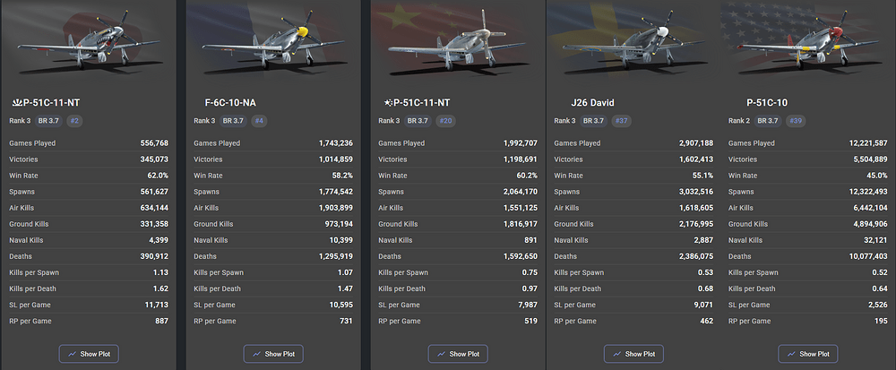Click Kills per Death value 1.47
The width and height of the screenshot is (896, 370).
346,288
